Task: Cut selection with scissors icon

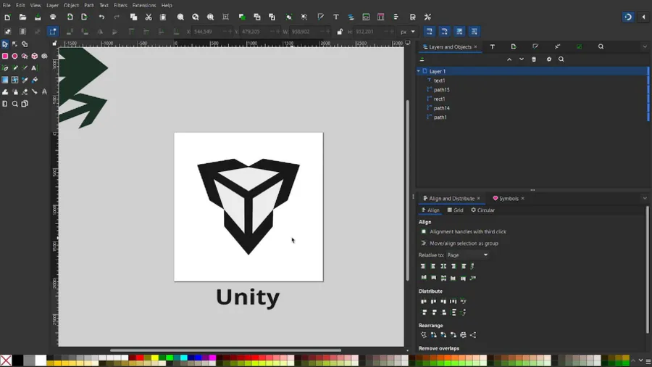Action: tap(149, 17)
